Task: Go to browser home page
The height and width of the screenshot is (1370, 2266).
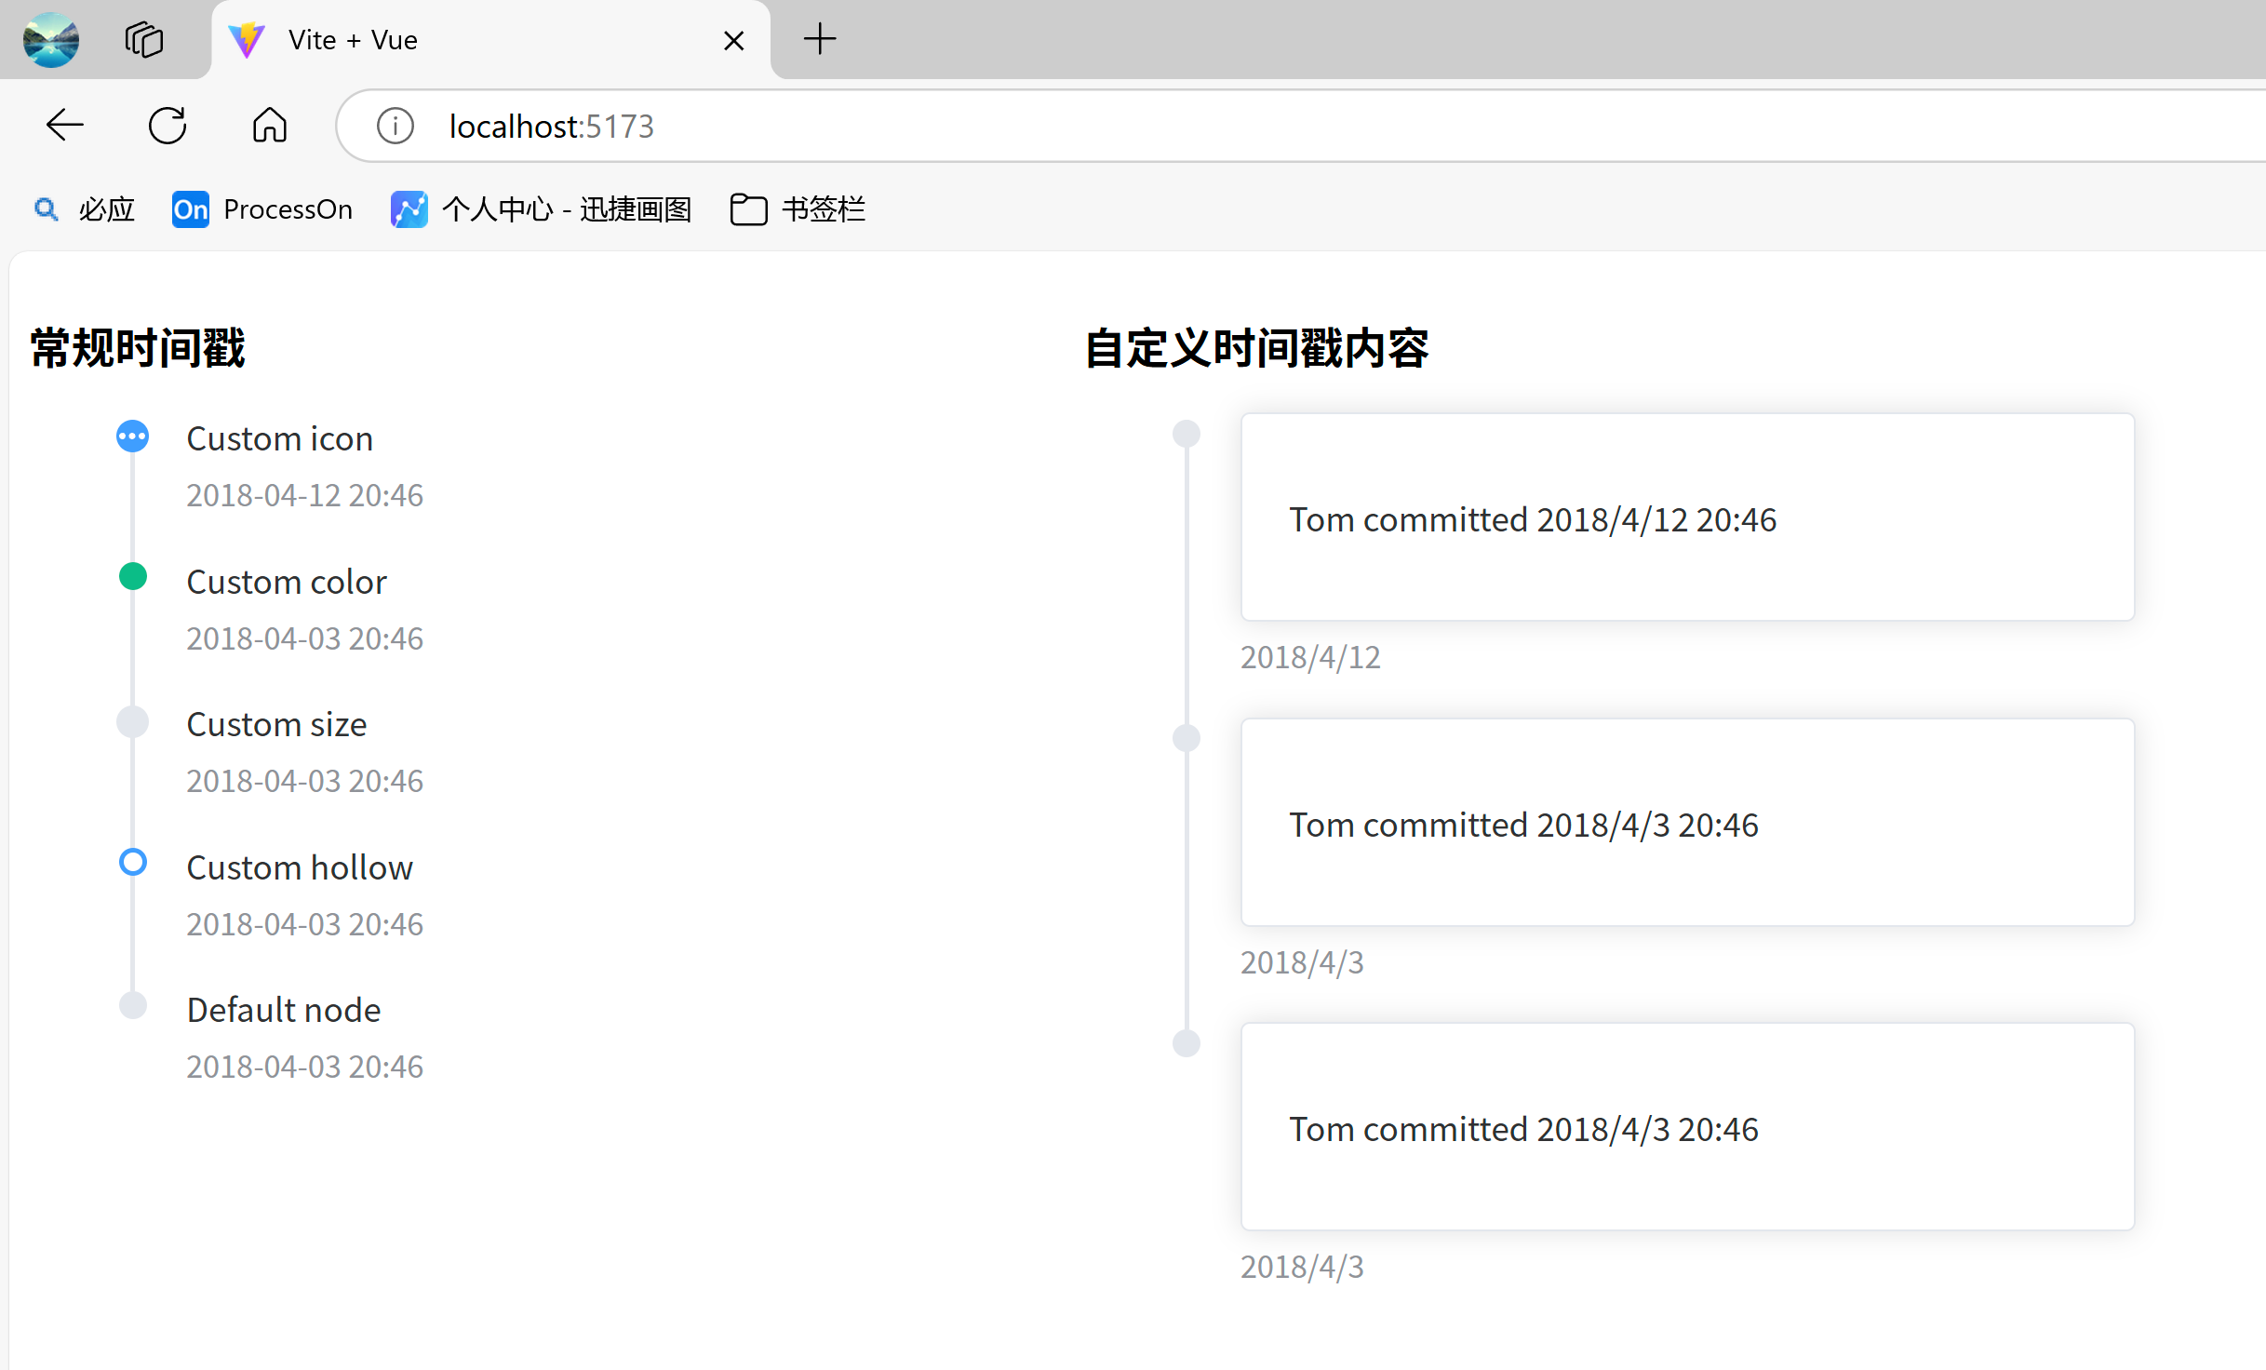Action: point(270,125)
